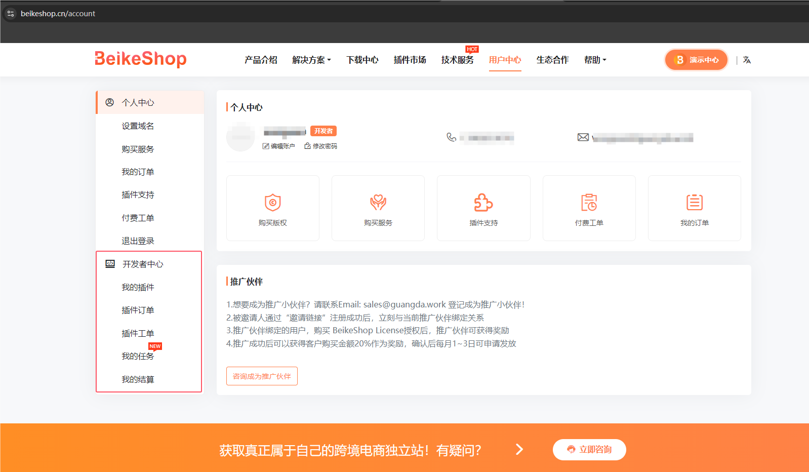Select 用户中心 in the top navigation
Screen dimensions: 809x472
tap(505, 60)
